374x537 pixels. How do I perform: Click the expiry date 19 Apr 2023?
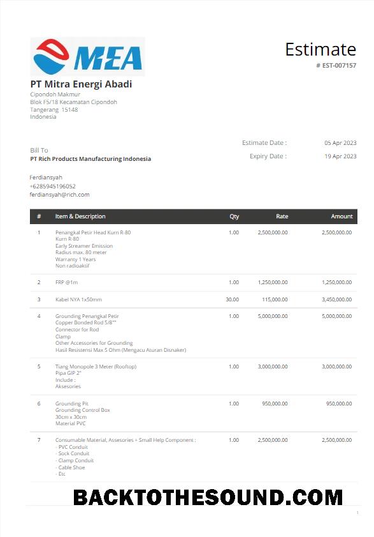coord(340,156)
